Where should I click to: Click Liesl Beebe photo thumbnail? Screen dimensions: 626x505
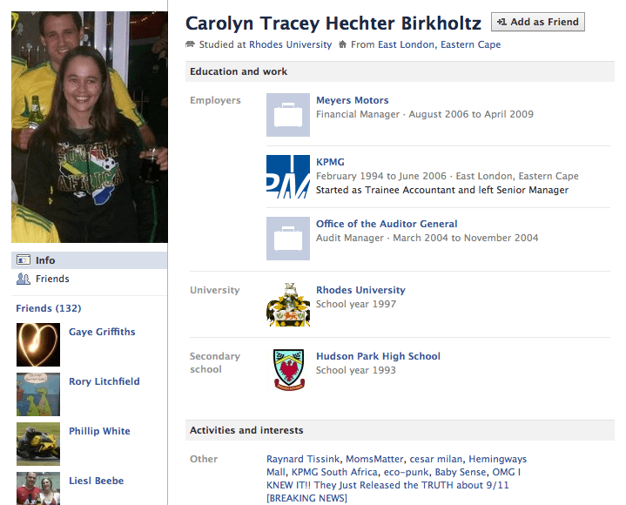pos(38,488)
